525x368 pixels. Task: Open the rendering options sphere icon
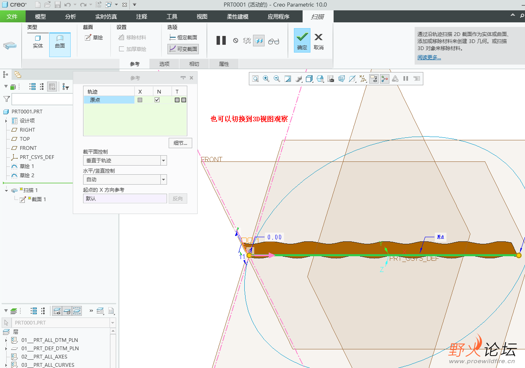[298, 79]
